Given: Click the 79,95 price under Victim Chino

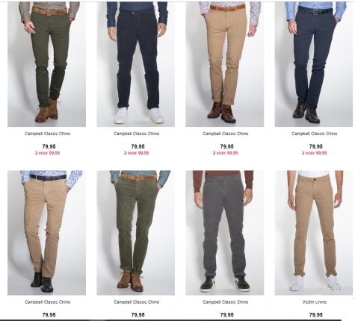Looking at the screenshot, I should [x=315, y=315].
